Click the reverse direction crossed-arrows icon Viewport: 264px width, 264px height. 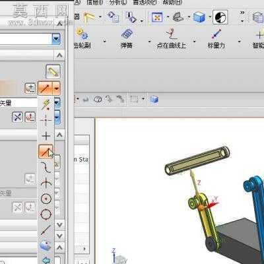click(17, 117)
